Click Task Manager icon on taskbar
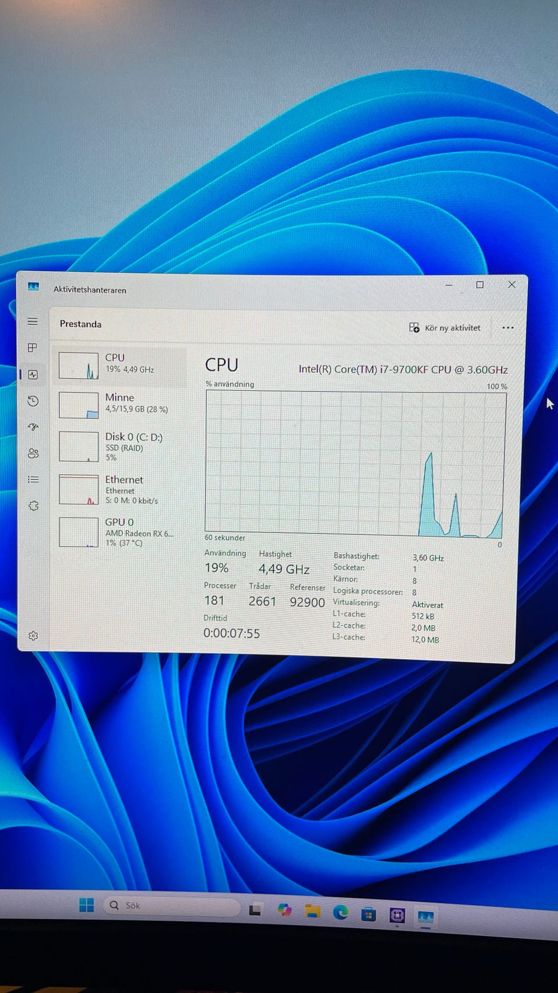The width and height of the screenshot is (558, 993). [426, 917]
